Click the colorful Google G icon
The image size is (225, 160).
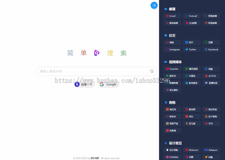tap(102, 84)
